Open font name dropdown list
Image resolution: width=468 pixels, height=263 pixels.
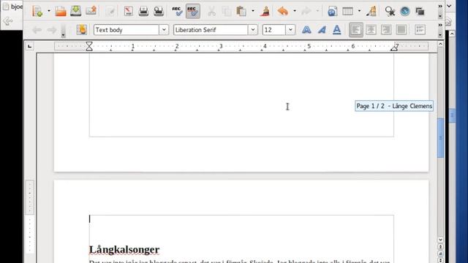(x=253, y=30)
